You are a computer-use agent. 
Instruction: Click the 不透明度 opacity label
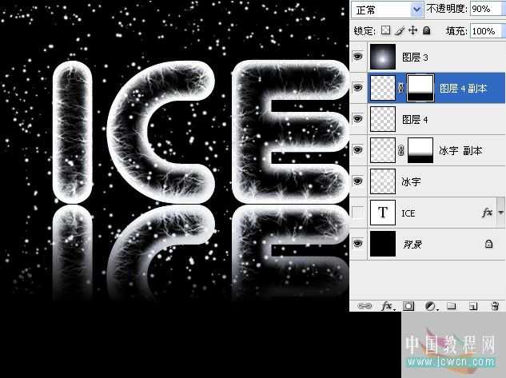(x=447, y=9)
